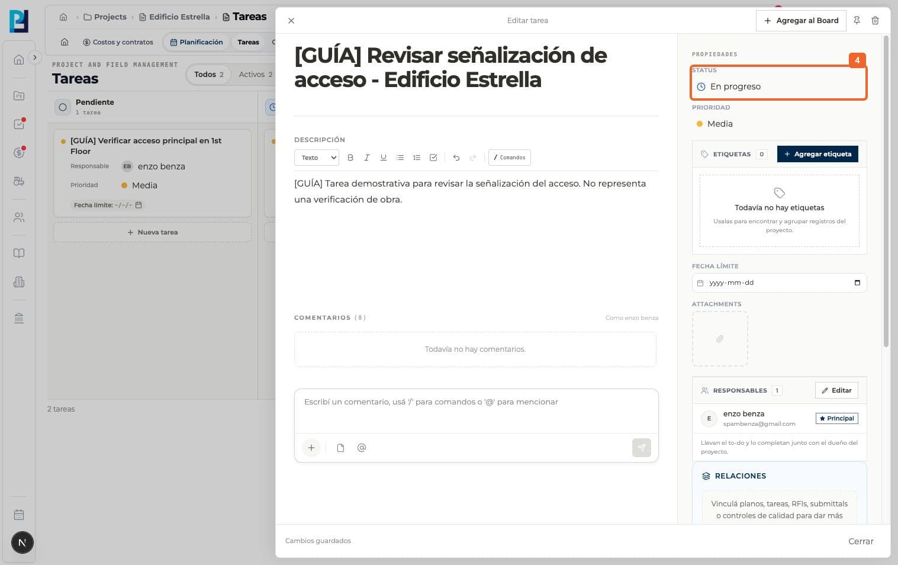
Task: Click the properties panel vertical scrollbar
Action: pyautogui.click(x=886, y=191)
